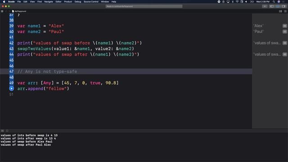Go back in editor history
Viewport: 288px width, 162px height.
[x=6, y=11]
